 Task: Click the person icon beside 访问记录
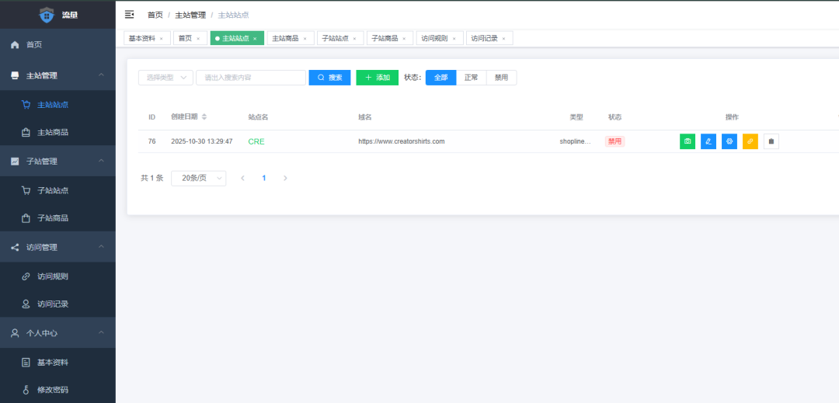(x=26, y=304)
